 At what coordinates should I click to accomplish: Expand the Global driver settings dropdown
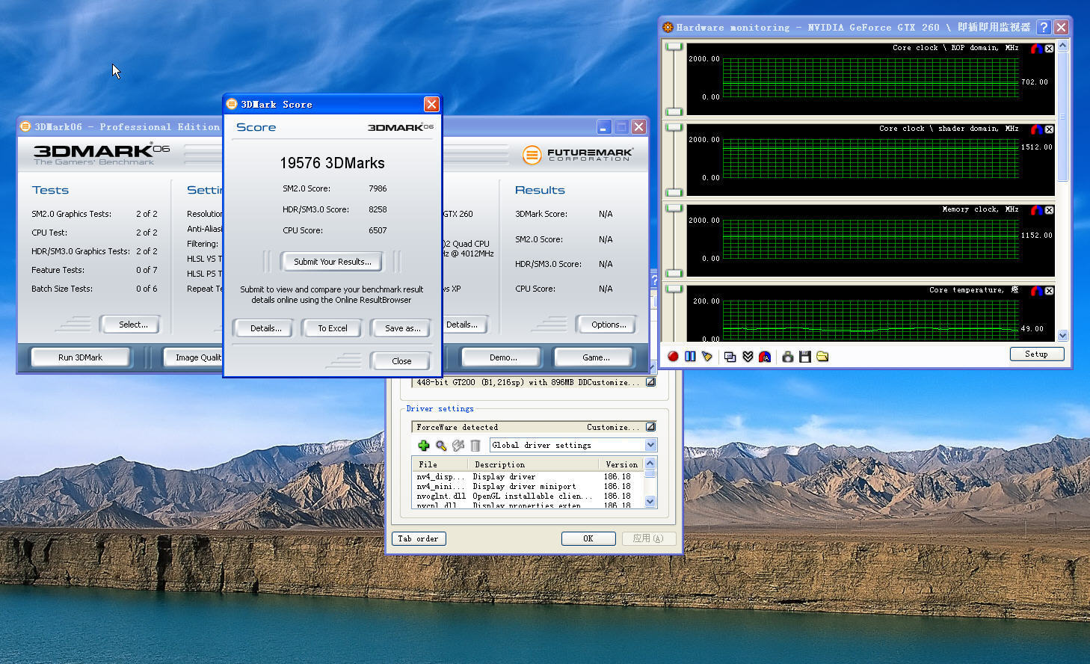click(650, 446)
